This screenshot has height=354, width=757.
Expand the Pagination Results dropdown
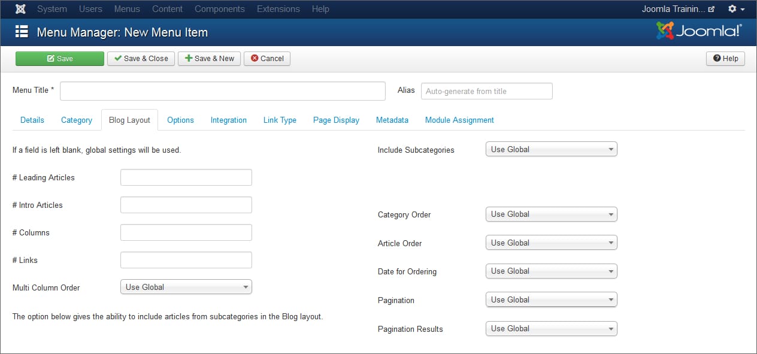550,328
